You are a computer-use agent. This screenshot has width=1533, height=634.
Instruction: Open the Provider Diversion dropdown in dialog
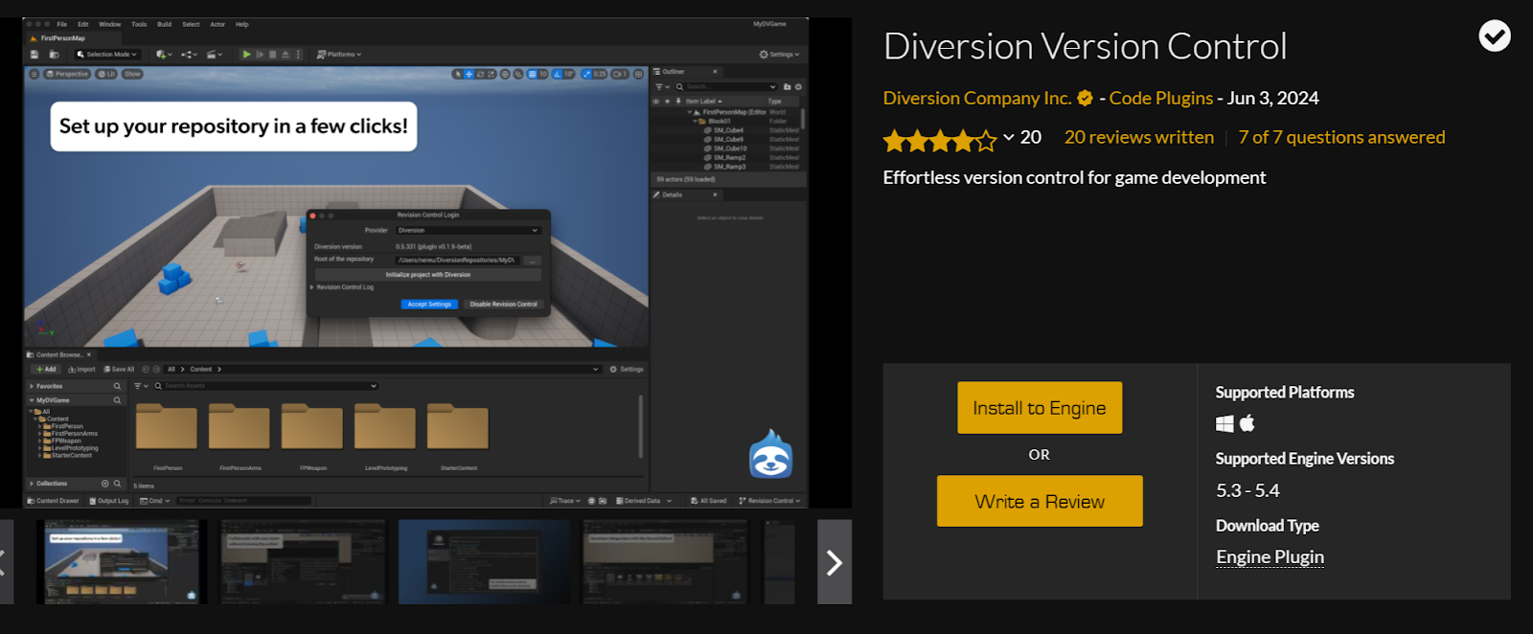469,230
